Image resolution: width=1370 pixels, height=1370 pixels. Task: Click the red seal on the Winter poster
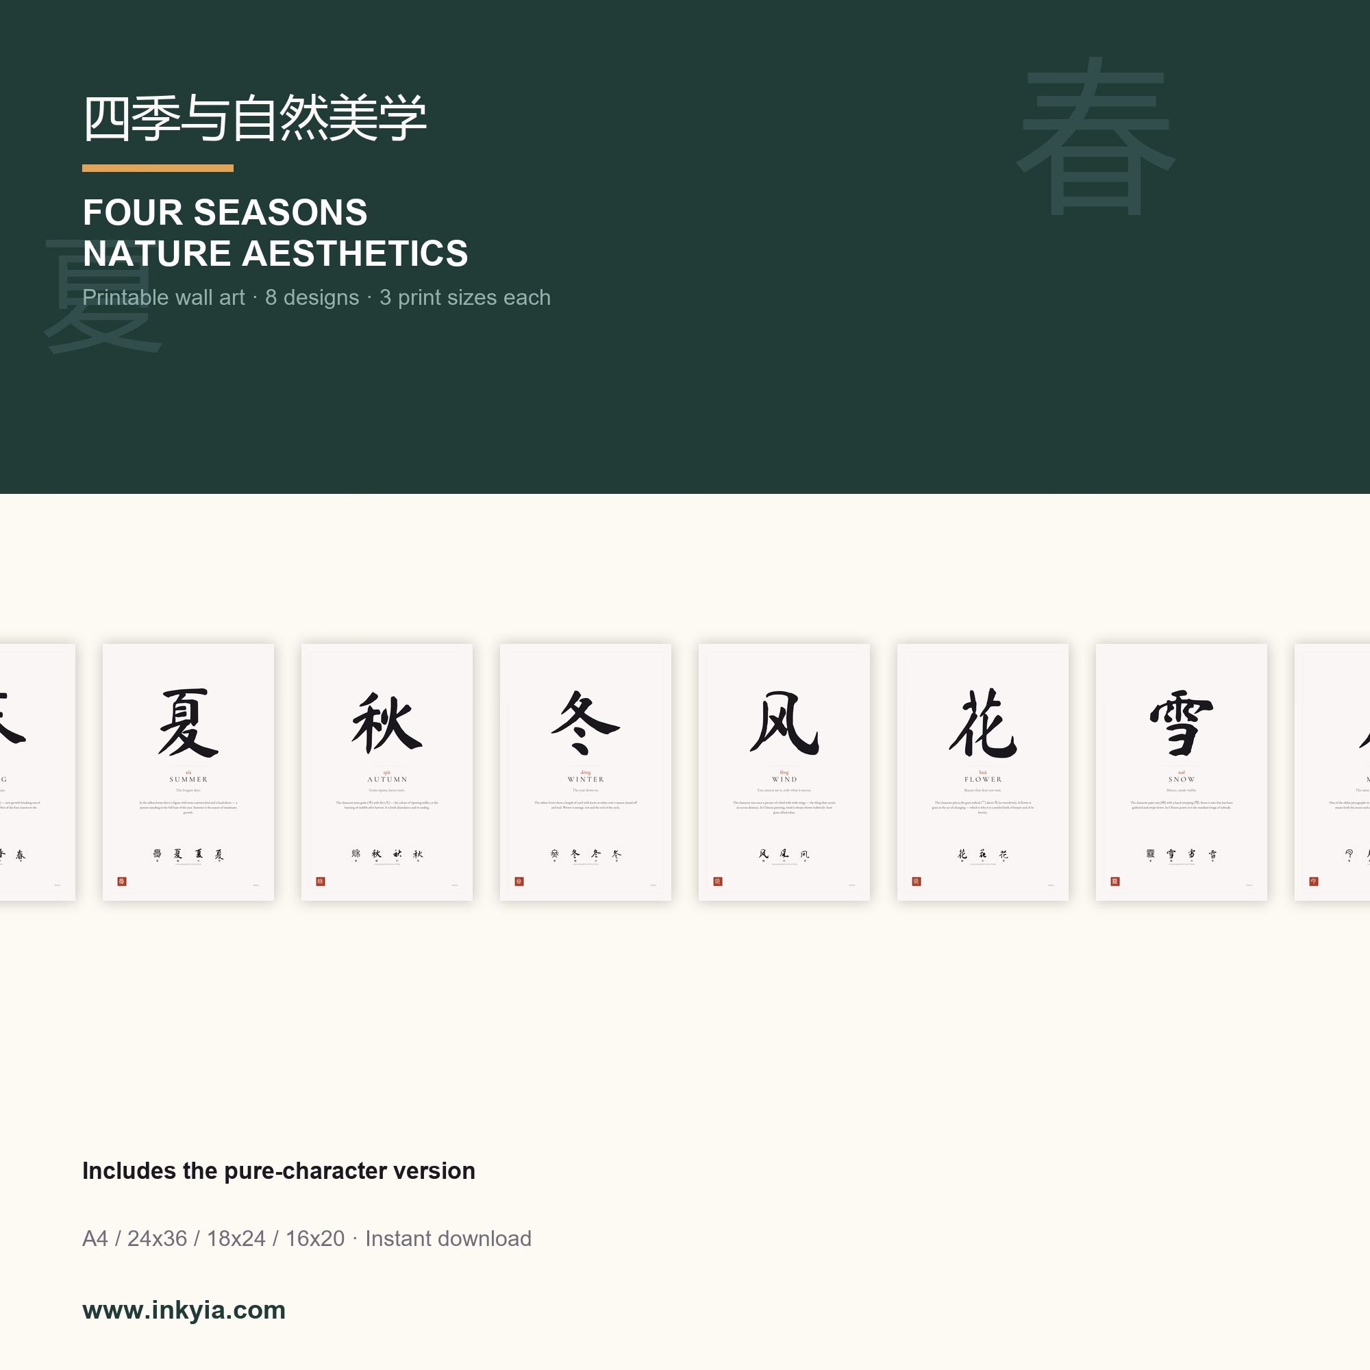pyautogui.click(x=519, y=882)
